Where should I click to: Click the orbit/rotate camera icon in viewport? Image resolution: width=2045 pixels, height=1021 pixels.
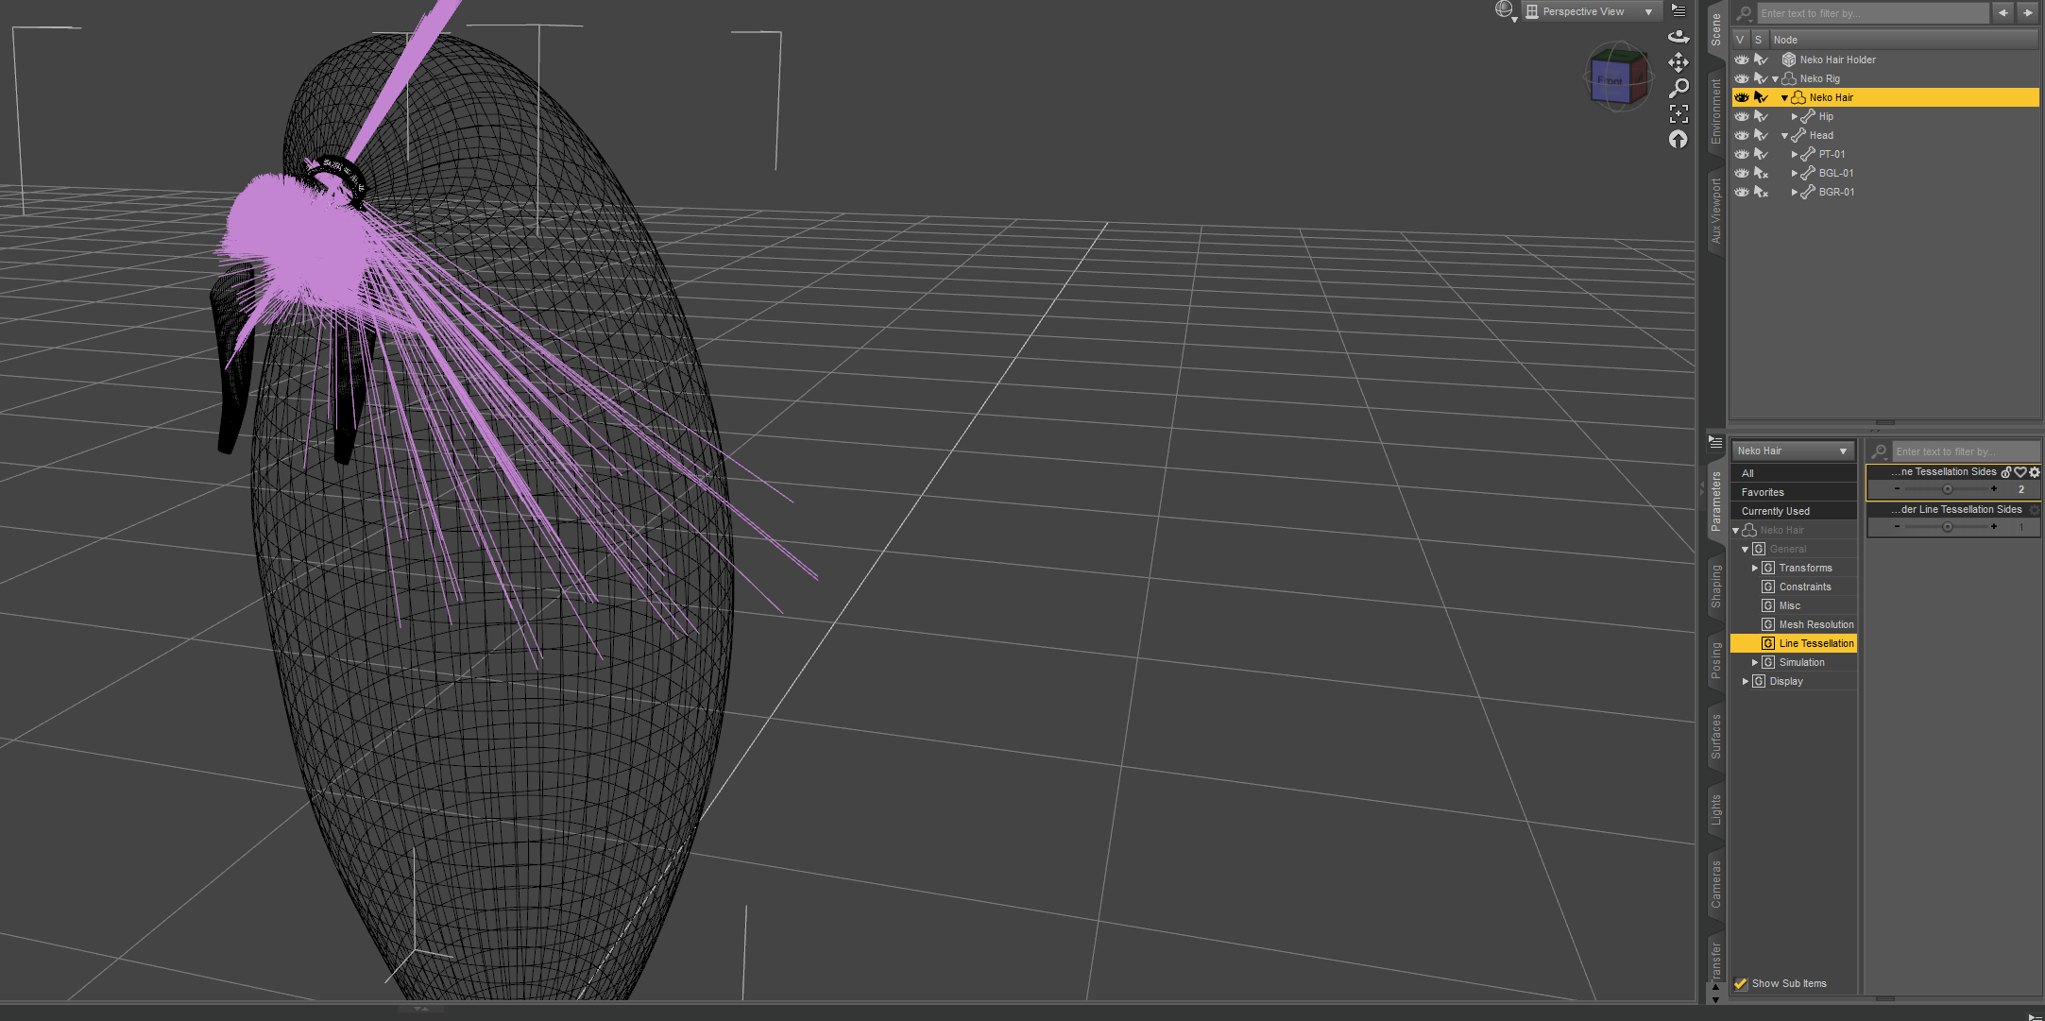(1678, 37)
